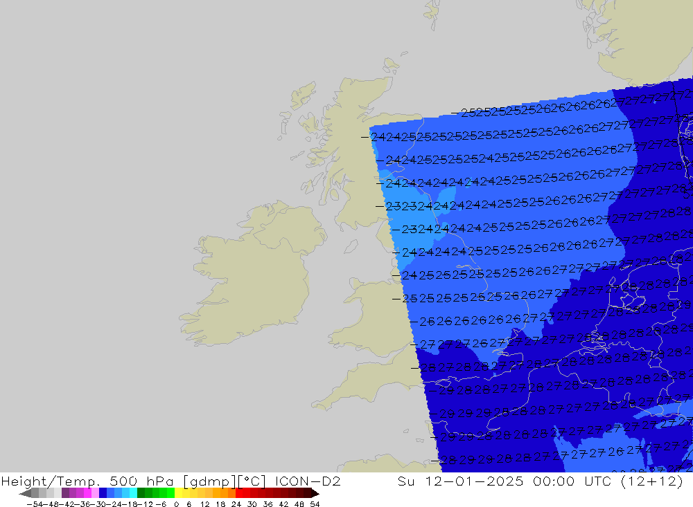Viewport: 693px width, 507px height.
Task: Click the cyan legend swatch
Action: (133, 493)
